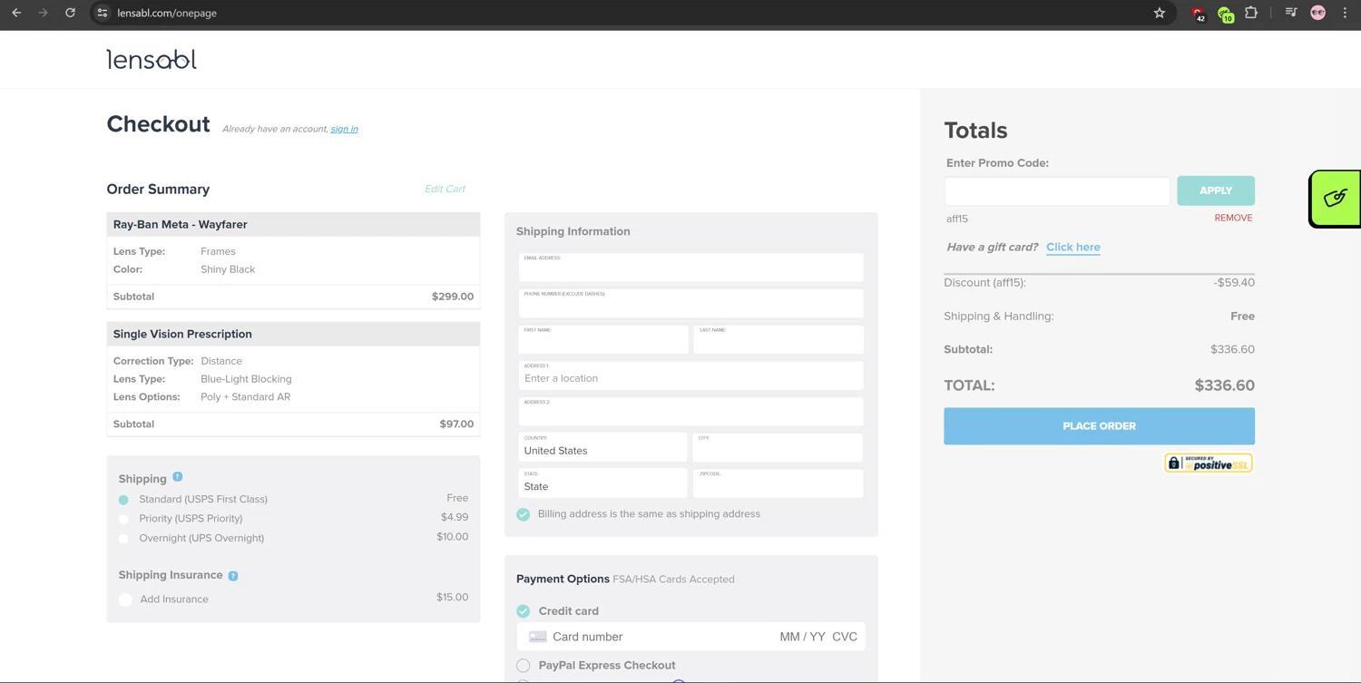The image size is (1361, 683).
Task: Remove the aff15 promo code
Action: point(1233,218)
